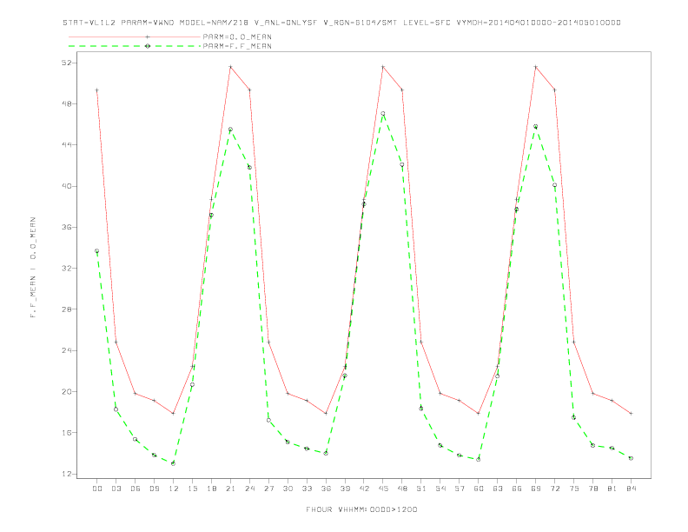The image size is (688, 532).
Task: Click the x-axis tick label 33
Action: pyautogui.click(x=307, y=489)
